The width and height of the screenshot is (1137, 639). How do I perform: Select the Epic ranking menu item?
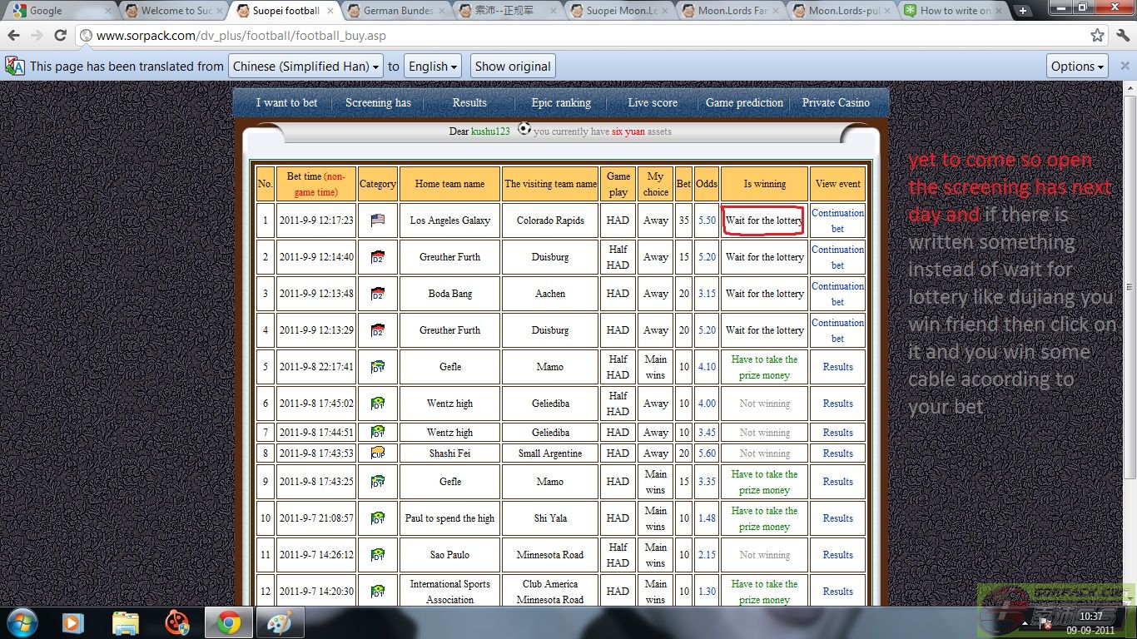[560, 102]
